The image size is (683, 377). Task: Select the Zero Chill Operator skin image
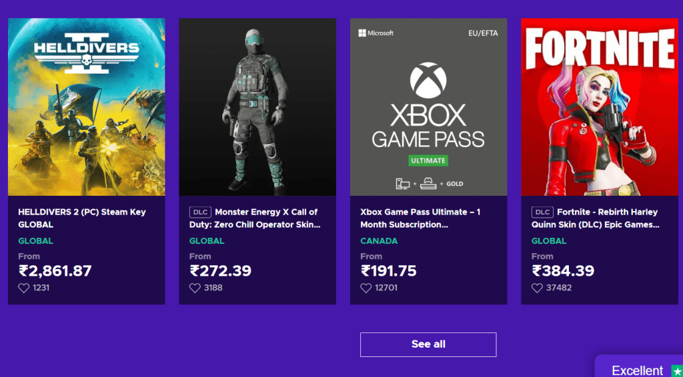click(x=257, y=107)
